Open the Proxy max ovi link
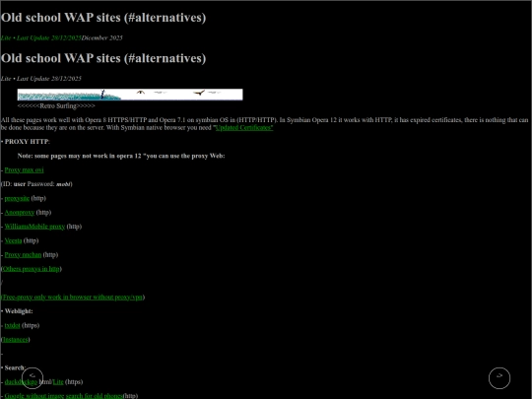 [24, 170]
